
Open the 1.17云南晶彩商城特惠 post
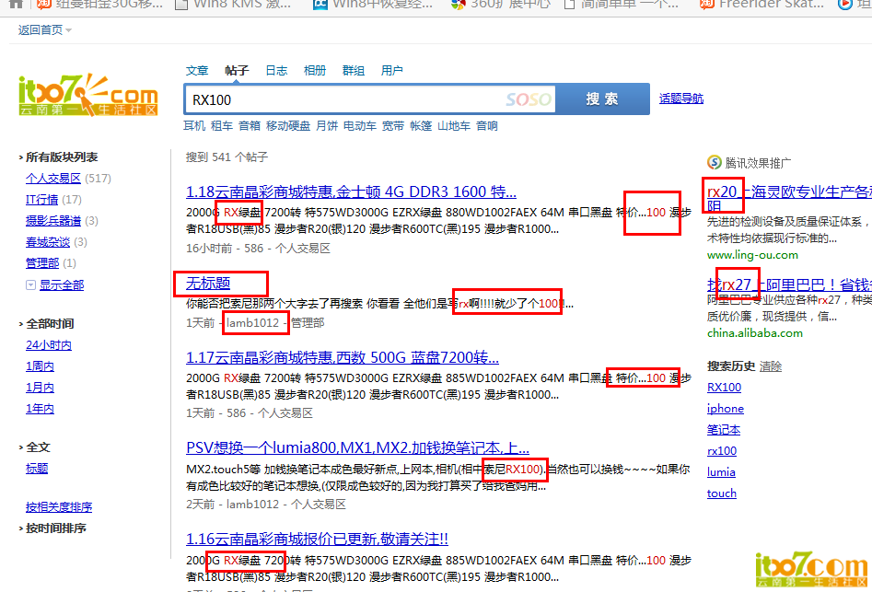point(343,357)
